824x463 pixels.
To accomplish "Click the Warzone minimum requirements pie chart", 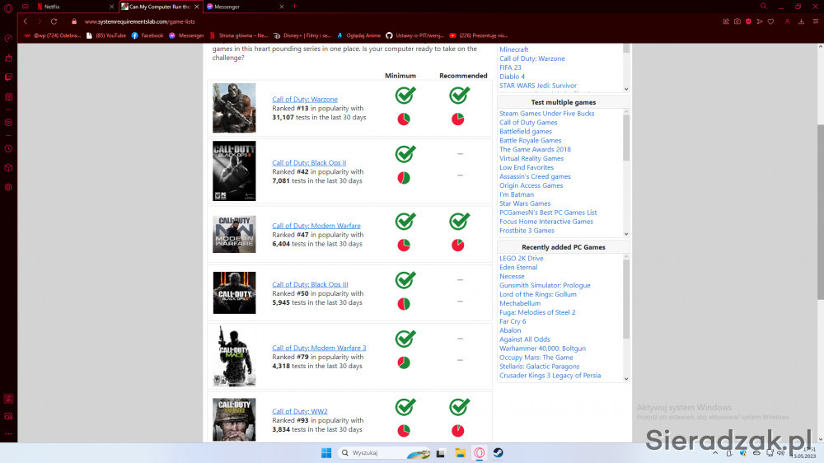I will point(404,119).
